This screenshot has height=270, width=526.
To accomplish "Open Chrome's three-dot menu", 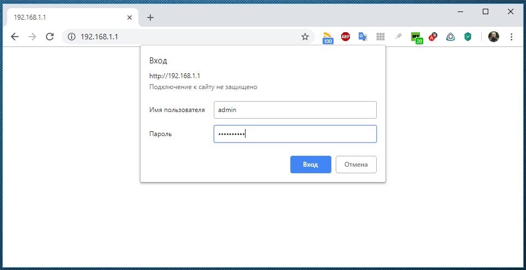I will [511, 37].
